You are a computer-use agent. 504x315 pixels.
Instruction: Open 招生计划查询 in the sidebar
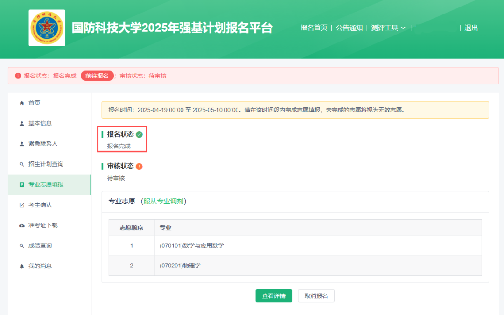(49, 164)
